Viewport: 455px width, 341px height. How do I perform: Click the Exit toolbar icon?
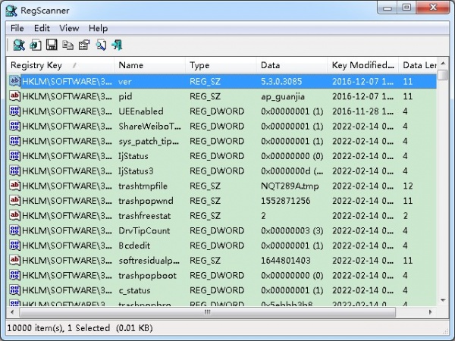117,45
